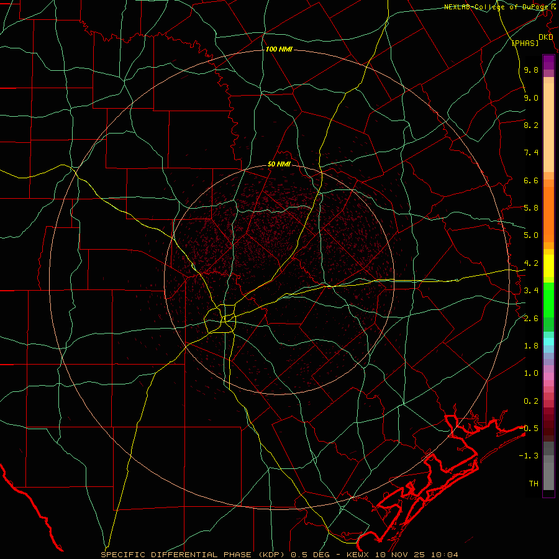Viewport: 559px width, 559px height.
Task: Click the 9.0 value on the scale
Action: 531,98
